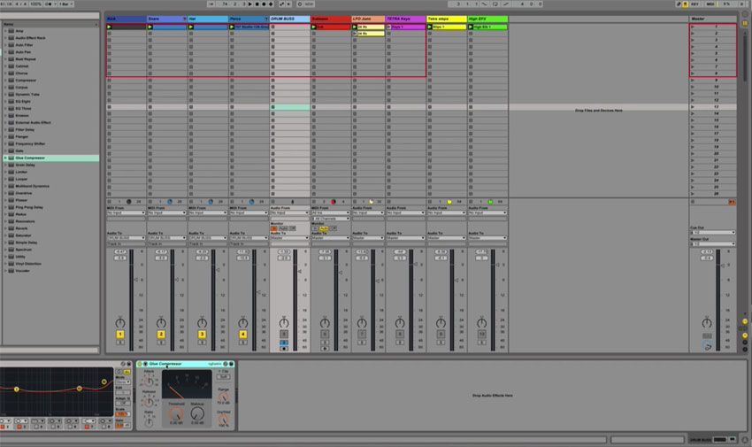Click the Glue Compressor Makeup knob
The image size is (752, 447).
(x=197, y=414)
